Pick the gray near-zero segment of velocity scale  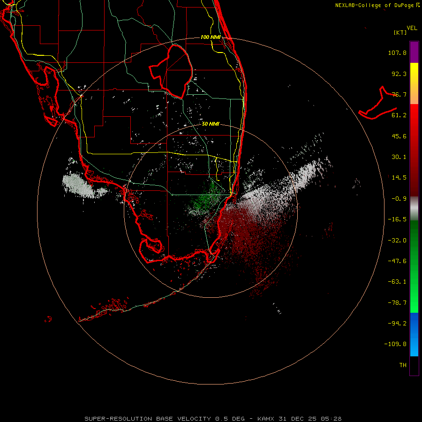(414, 208)
